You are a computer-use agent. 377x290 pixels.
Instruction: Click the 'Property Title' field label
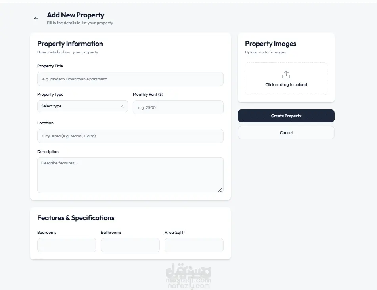coord(50,66)
